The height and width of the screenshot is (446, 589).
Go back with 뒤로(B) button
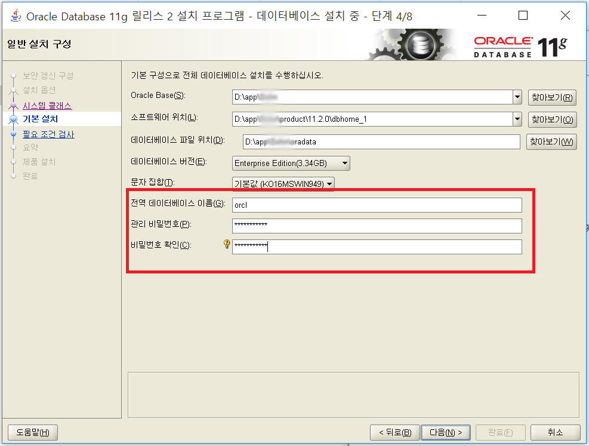click(x=395, y=432)
